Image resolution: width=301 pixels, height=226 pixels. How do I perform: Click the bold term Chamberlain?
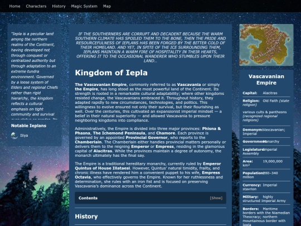[x=88, y=142]
